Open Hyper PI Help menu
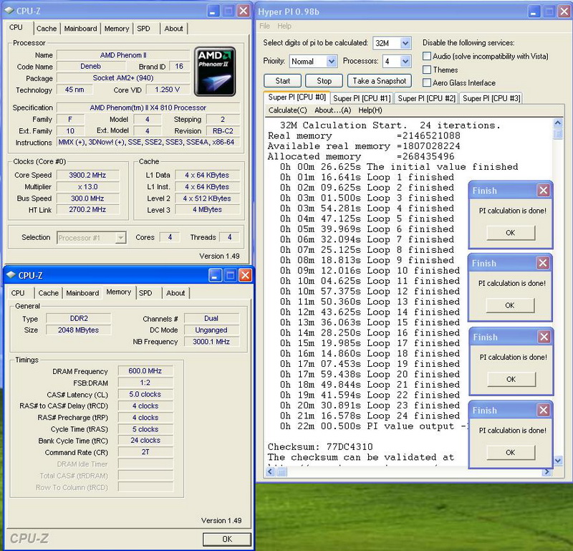 (x=284, y=27)
